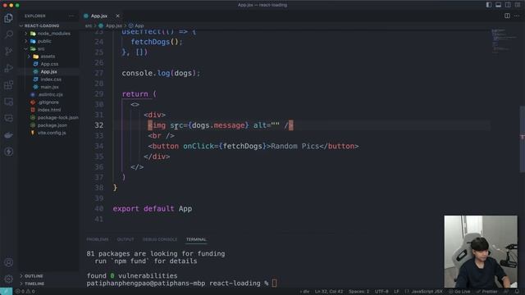Click Go Live in status bar
Screen dimensions: 525x295
click(x=459, y=292)
